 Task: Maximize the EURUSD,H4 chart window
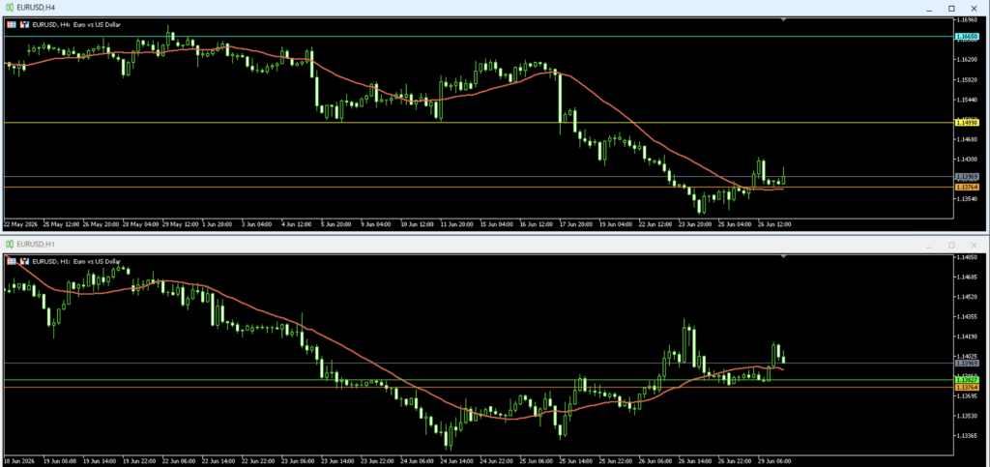point(951,8)
